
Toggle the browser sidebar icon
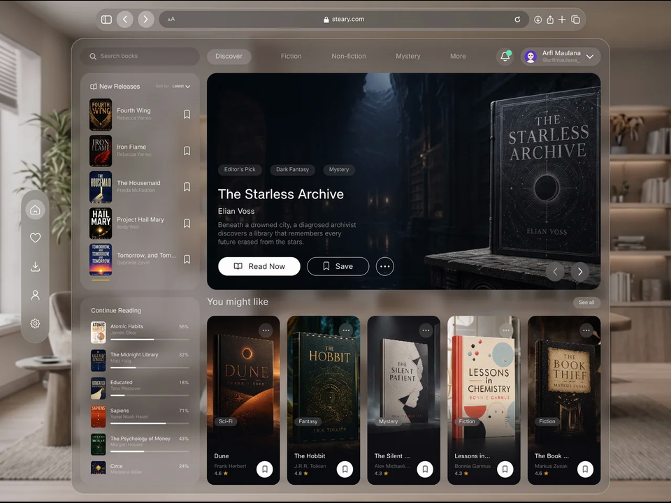tap(106, 20)
